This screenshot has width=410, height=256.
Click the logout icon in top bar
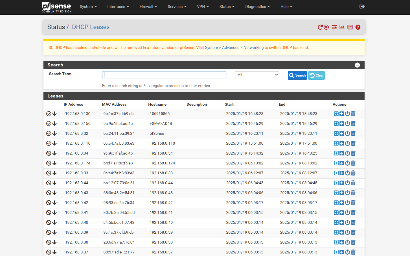[x=362, y=6]
